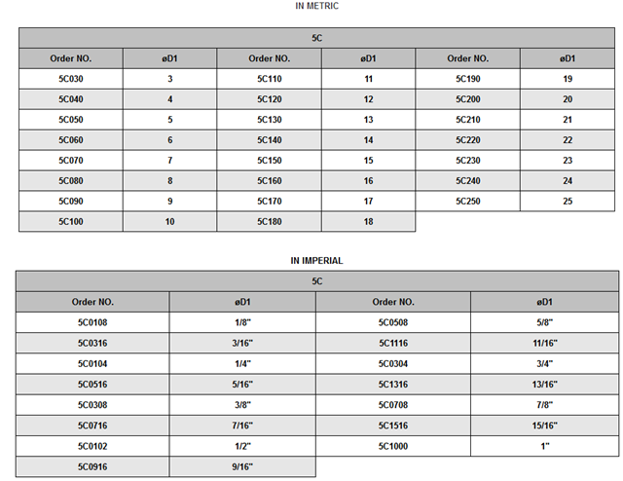Select the 5C110 order cell
623x481 pixels.
pyautogui.click(x=270, y=79)
